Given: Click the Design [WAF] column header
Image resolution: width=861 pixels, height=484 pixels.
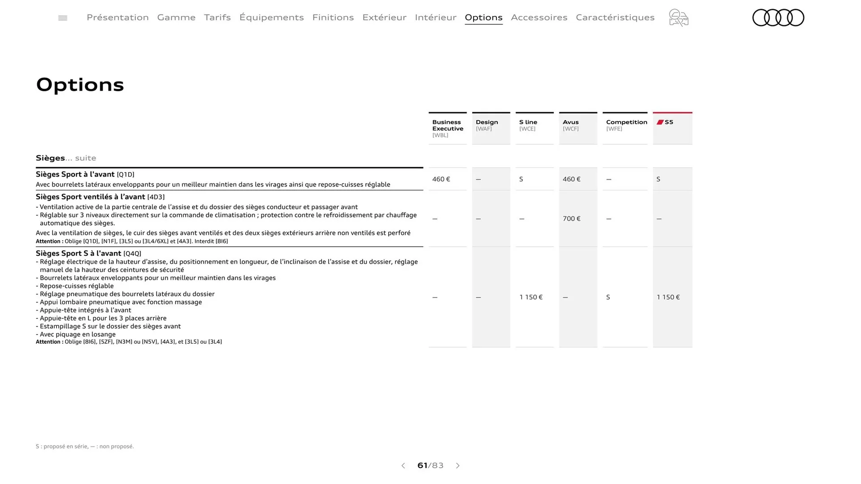Looking at the screenshot, I should click(491, 128).
